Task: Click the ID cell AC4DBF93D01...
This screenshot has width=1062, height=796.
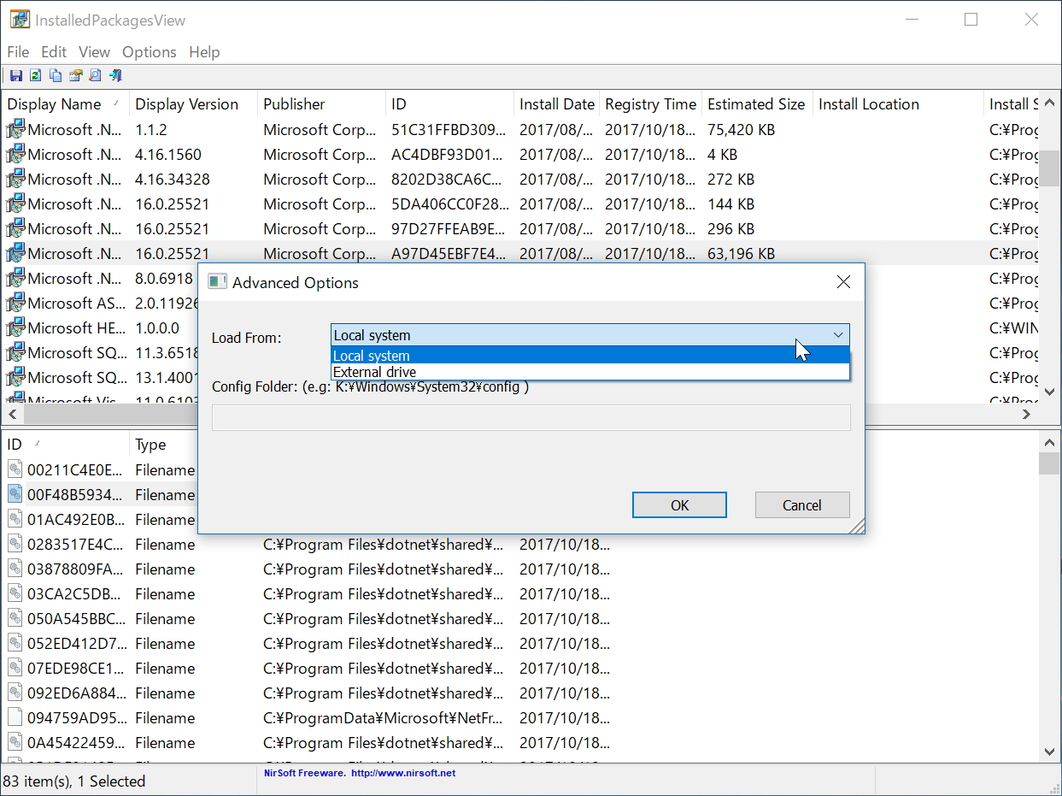Action: [448, 154]
